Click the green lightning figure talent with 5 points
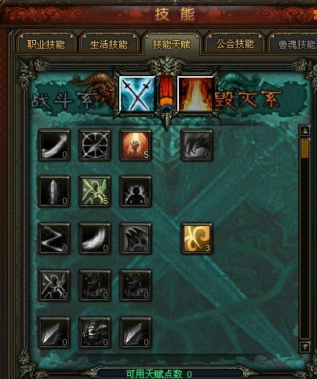Image resolution: width=317 pixels, height=379 pixels. pos(95,191)
